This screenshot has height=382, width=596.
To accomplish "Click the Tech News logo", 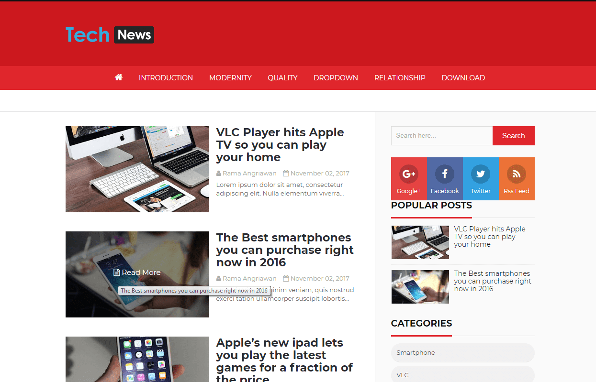I will 110,35.
